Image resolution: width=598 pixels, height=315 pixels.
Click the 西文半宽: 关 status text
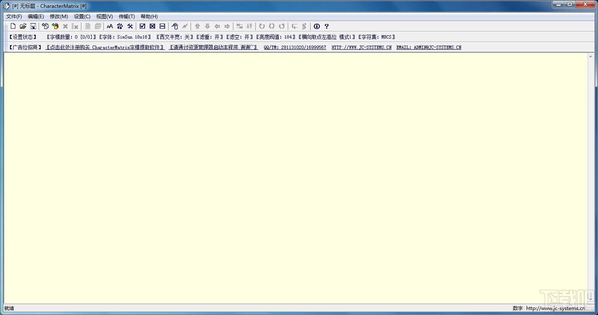coord(175,37)
